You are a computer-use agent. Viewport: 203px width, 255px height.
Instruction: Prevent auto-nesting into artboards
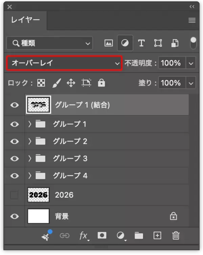[86, 83]
